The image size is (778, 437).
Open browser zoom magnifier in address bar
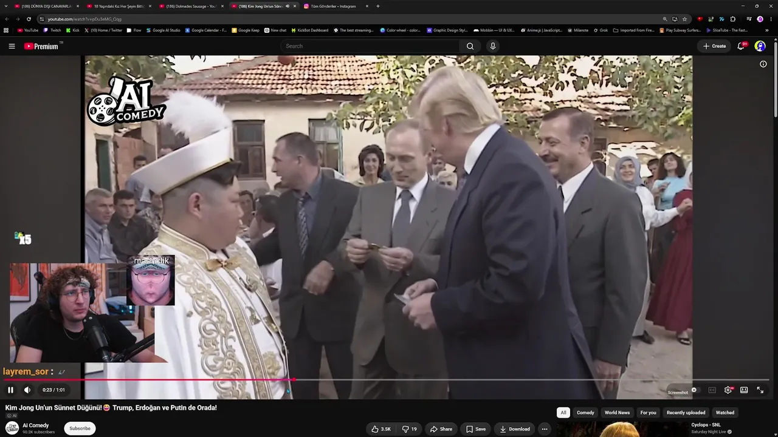point(664,19)
